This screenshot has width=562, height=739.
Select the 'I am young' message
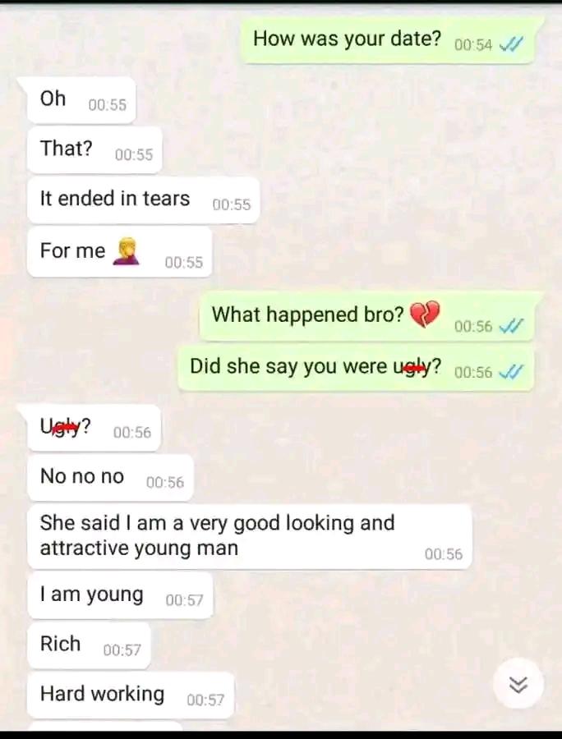click(120, 596)
